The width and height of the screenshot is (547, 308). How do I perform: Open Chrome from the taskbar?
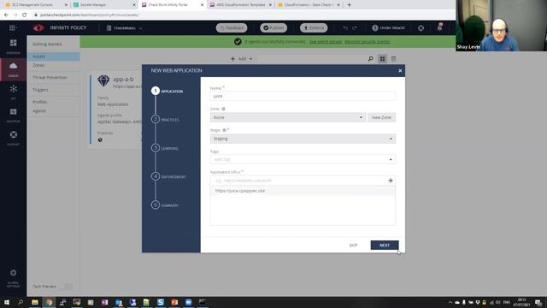click(49, 302)
